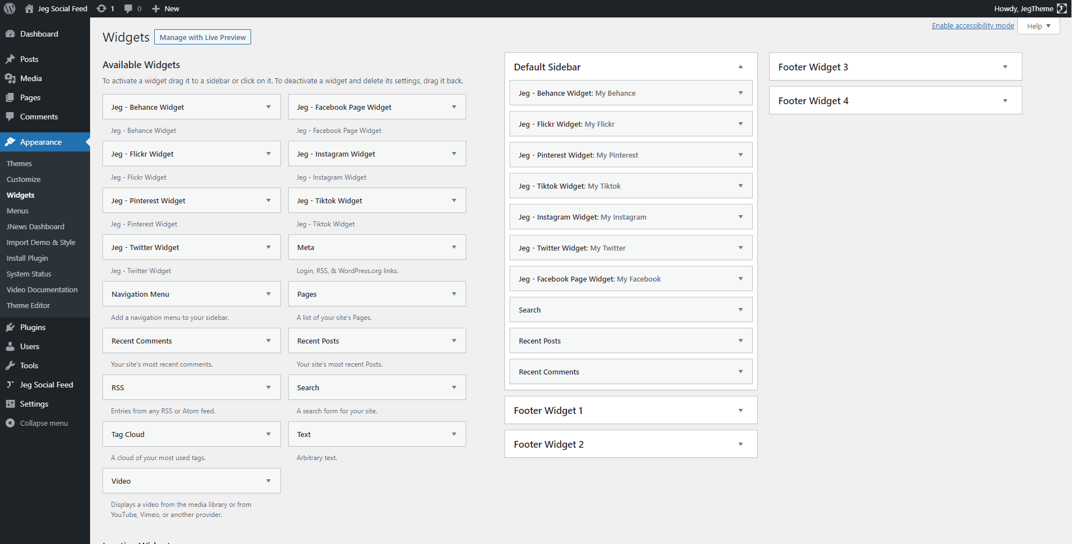Click the Plugins icon in sidebar
Image resolution: width=1072 pixels, height=544 pixels.
click(x=10, y=327)
